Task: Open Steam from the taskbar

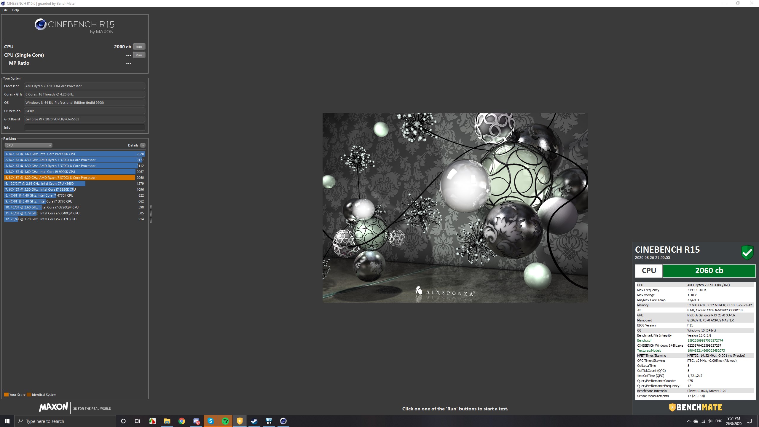Action: pyautogui.click(x=254, y=421)
